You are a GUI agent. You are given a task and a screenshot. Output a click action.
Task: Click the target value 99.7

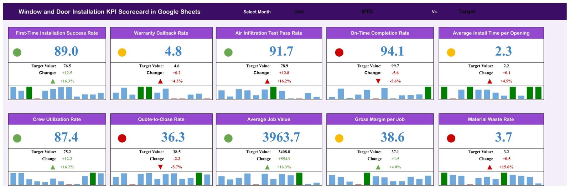(395, 66)
